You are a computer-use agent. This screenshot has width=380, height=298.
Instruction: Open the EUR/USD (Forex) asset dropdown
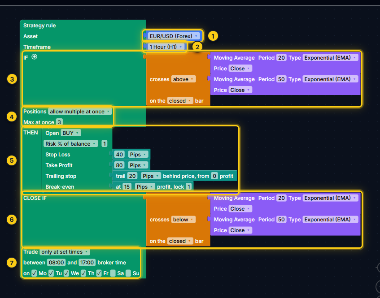point(174,36)
